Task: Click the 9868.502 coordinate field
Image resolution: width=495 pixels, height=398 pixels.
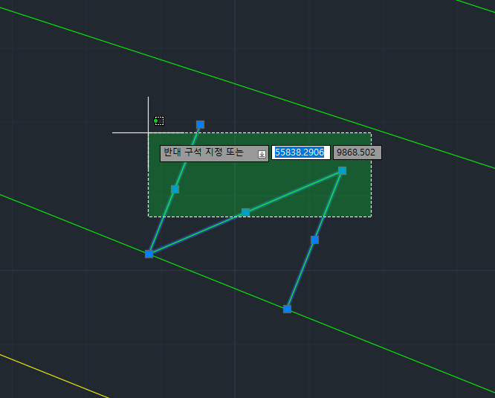Action: (357, 153)
